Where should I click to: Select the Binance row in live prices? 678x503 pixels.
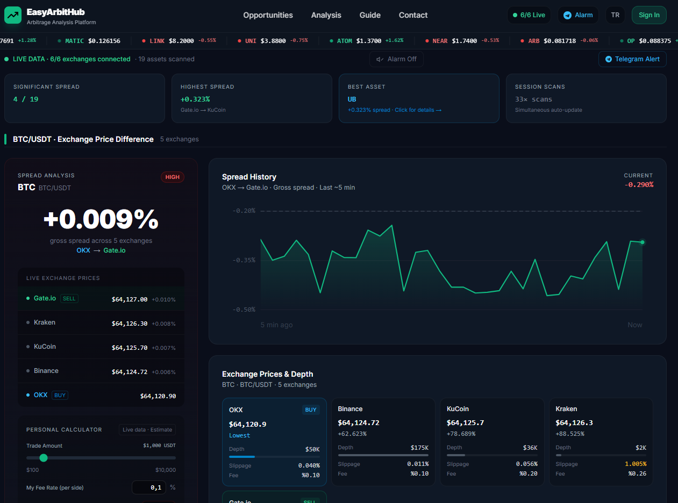pyautogui.click(x=101, y=371)
